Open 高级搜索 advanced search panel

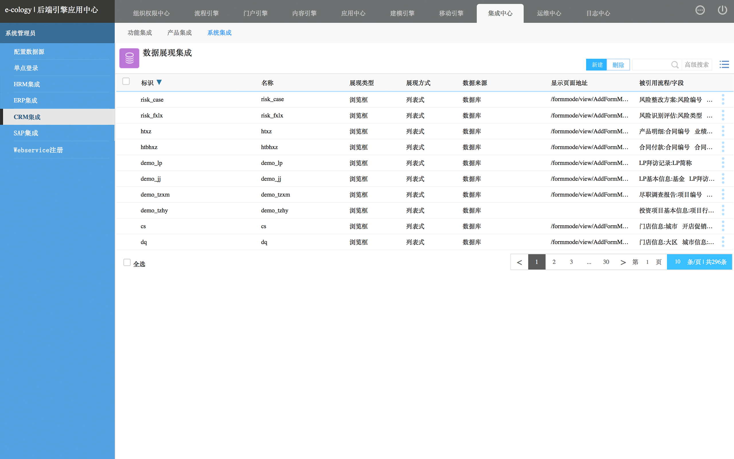coord(696,65)
